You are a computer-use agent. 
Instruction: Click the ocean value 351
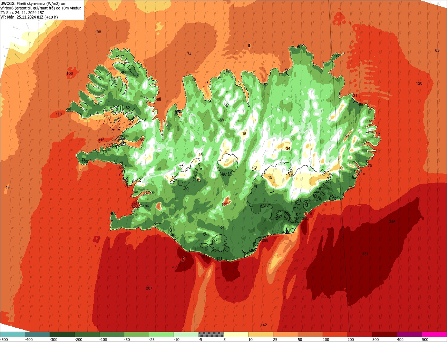click(365, 254)
